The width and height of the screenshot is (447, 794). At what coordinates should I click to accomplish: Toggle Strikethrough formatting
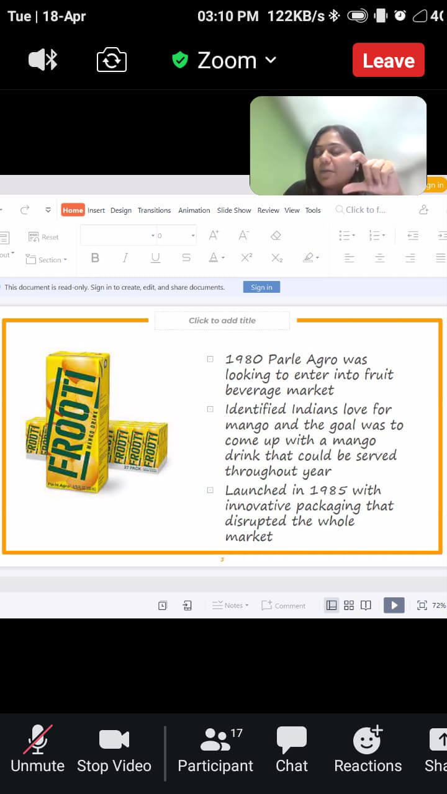click(x=186, y=258)
